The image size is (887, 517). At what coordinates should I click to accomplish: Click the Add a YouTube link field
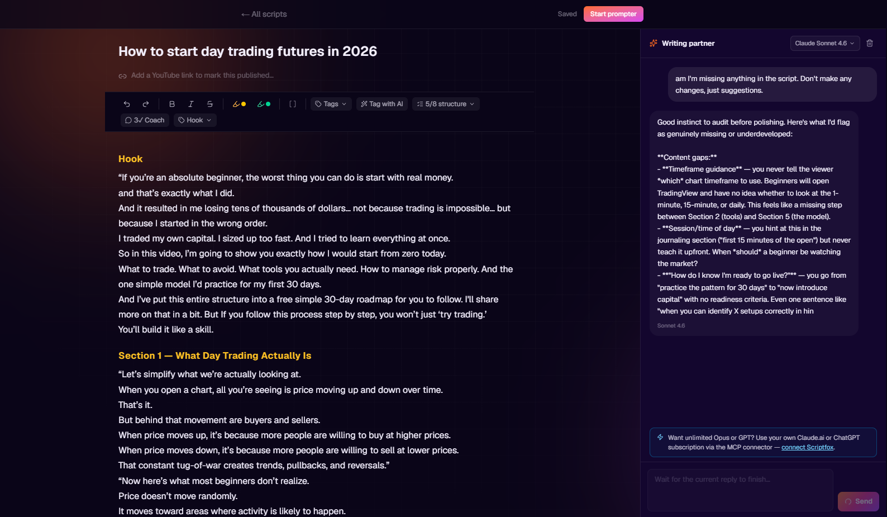click(202, 75)
